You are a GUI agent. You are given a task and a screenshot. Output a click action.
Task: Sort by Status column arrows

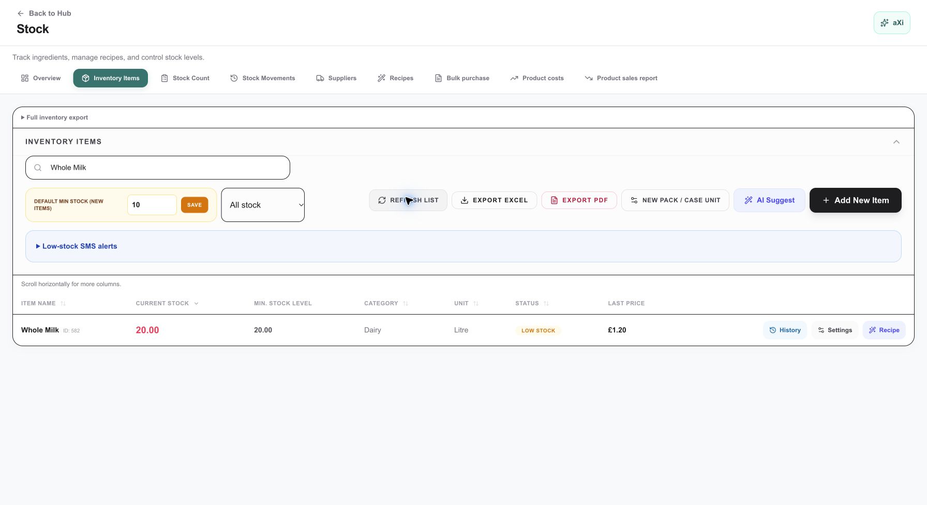tap(546, 304)
